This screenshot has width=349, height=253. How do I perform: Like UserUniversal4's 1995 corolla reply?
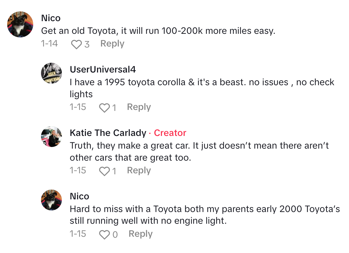[104, 108]
